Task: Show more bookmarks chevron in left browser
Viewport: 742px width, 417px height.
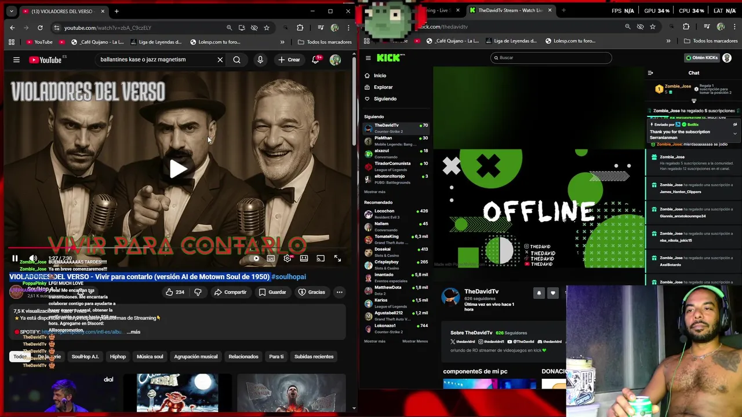Action: pyautogui.click(x=282, y=42)
